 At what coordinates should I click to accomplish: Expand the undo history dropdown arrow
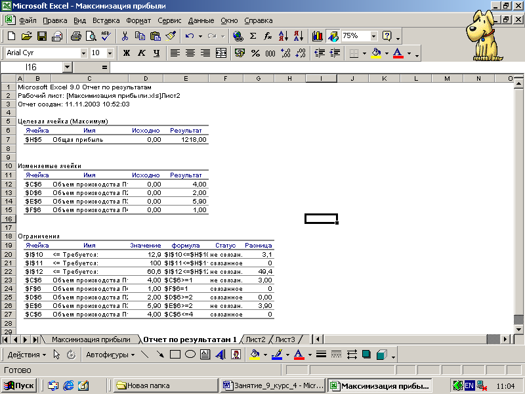point(200,36)
